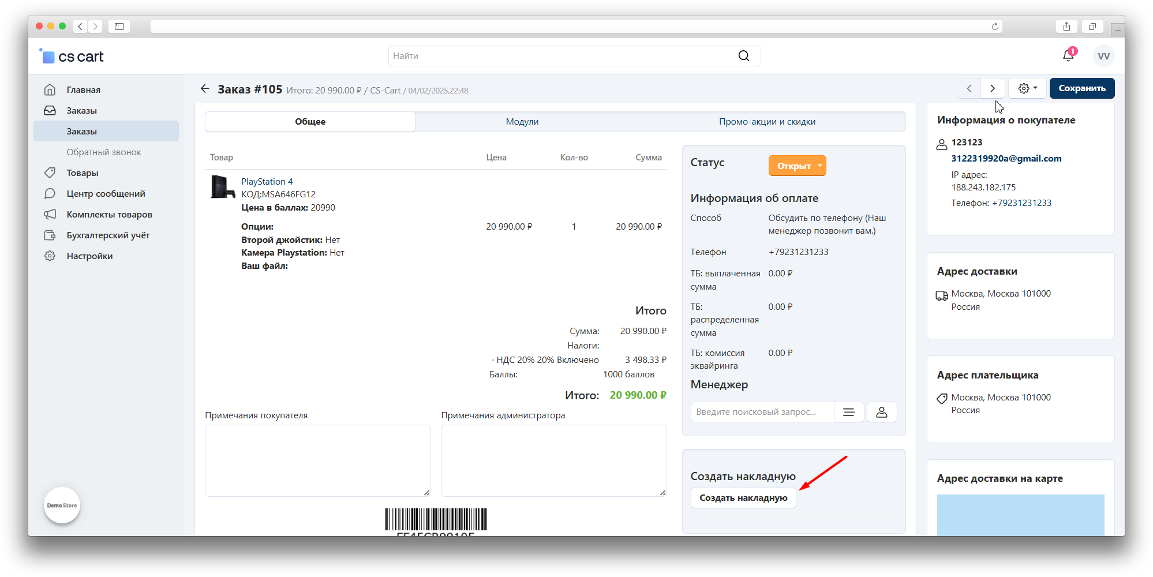Click the notification bell icon
The width and height of the screenshot is (1153, 577).
click(x=1068, y=55)
